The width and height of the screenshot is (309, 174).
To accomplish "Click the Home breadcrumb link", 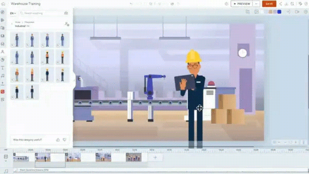I will (18, 22).
